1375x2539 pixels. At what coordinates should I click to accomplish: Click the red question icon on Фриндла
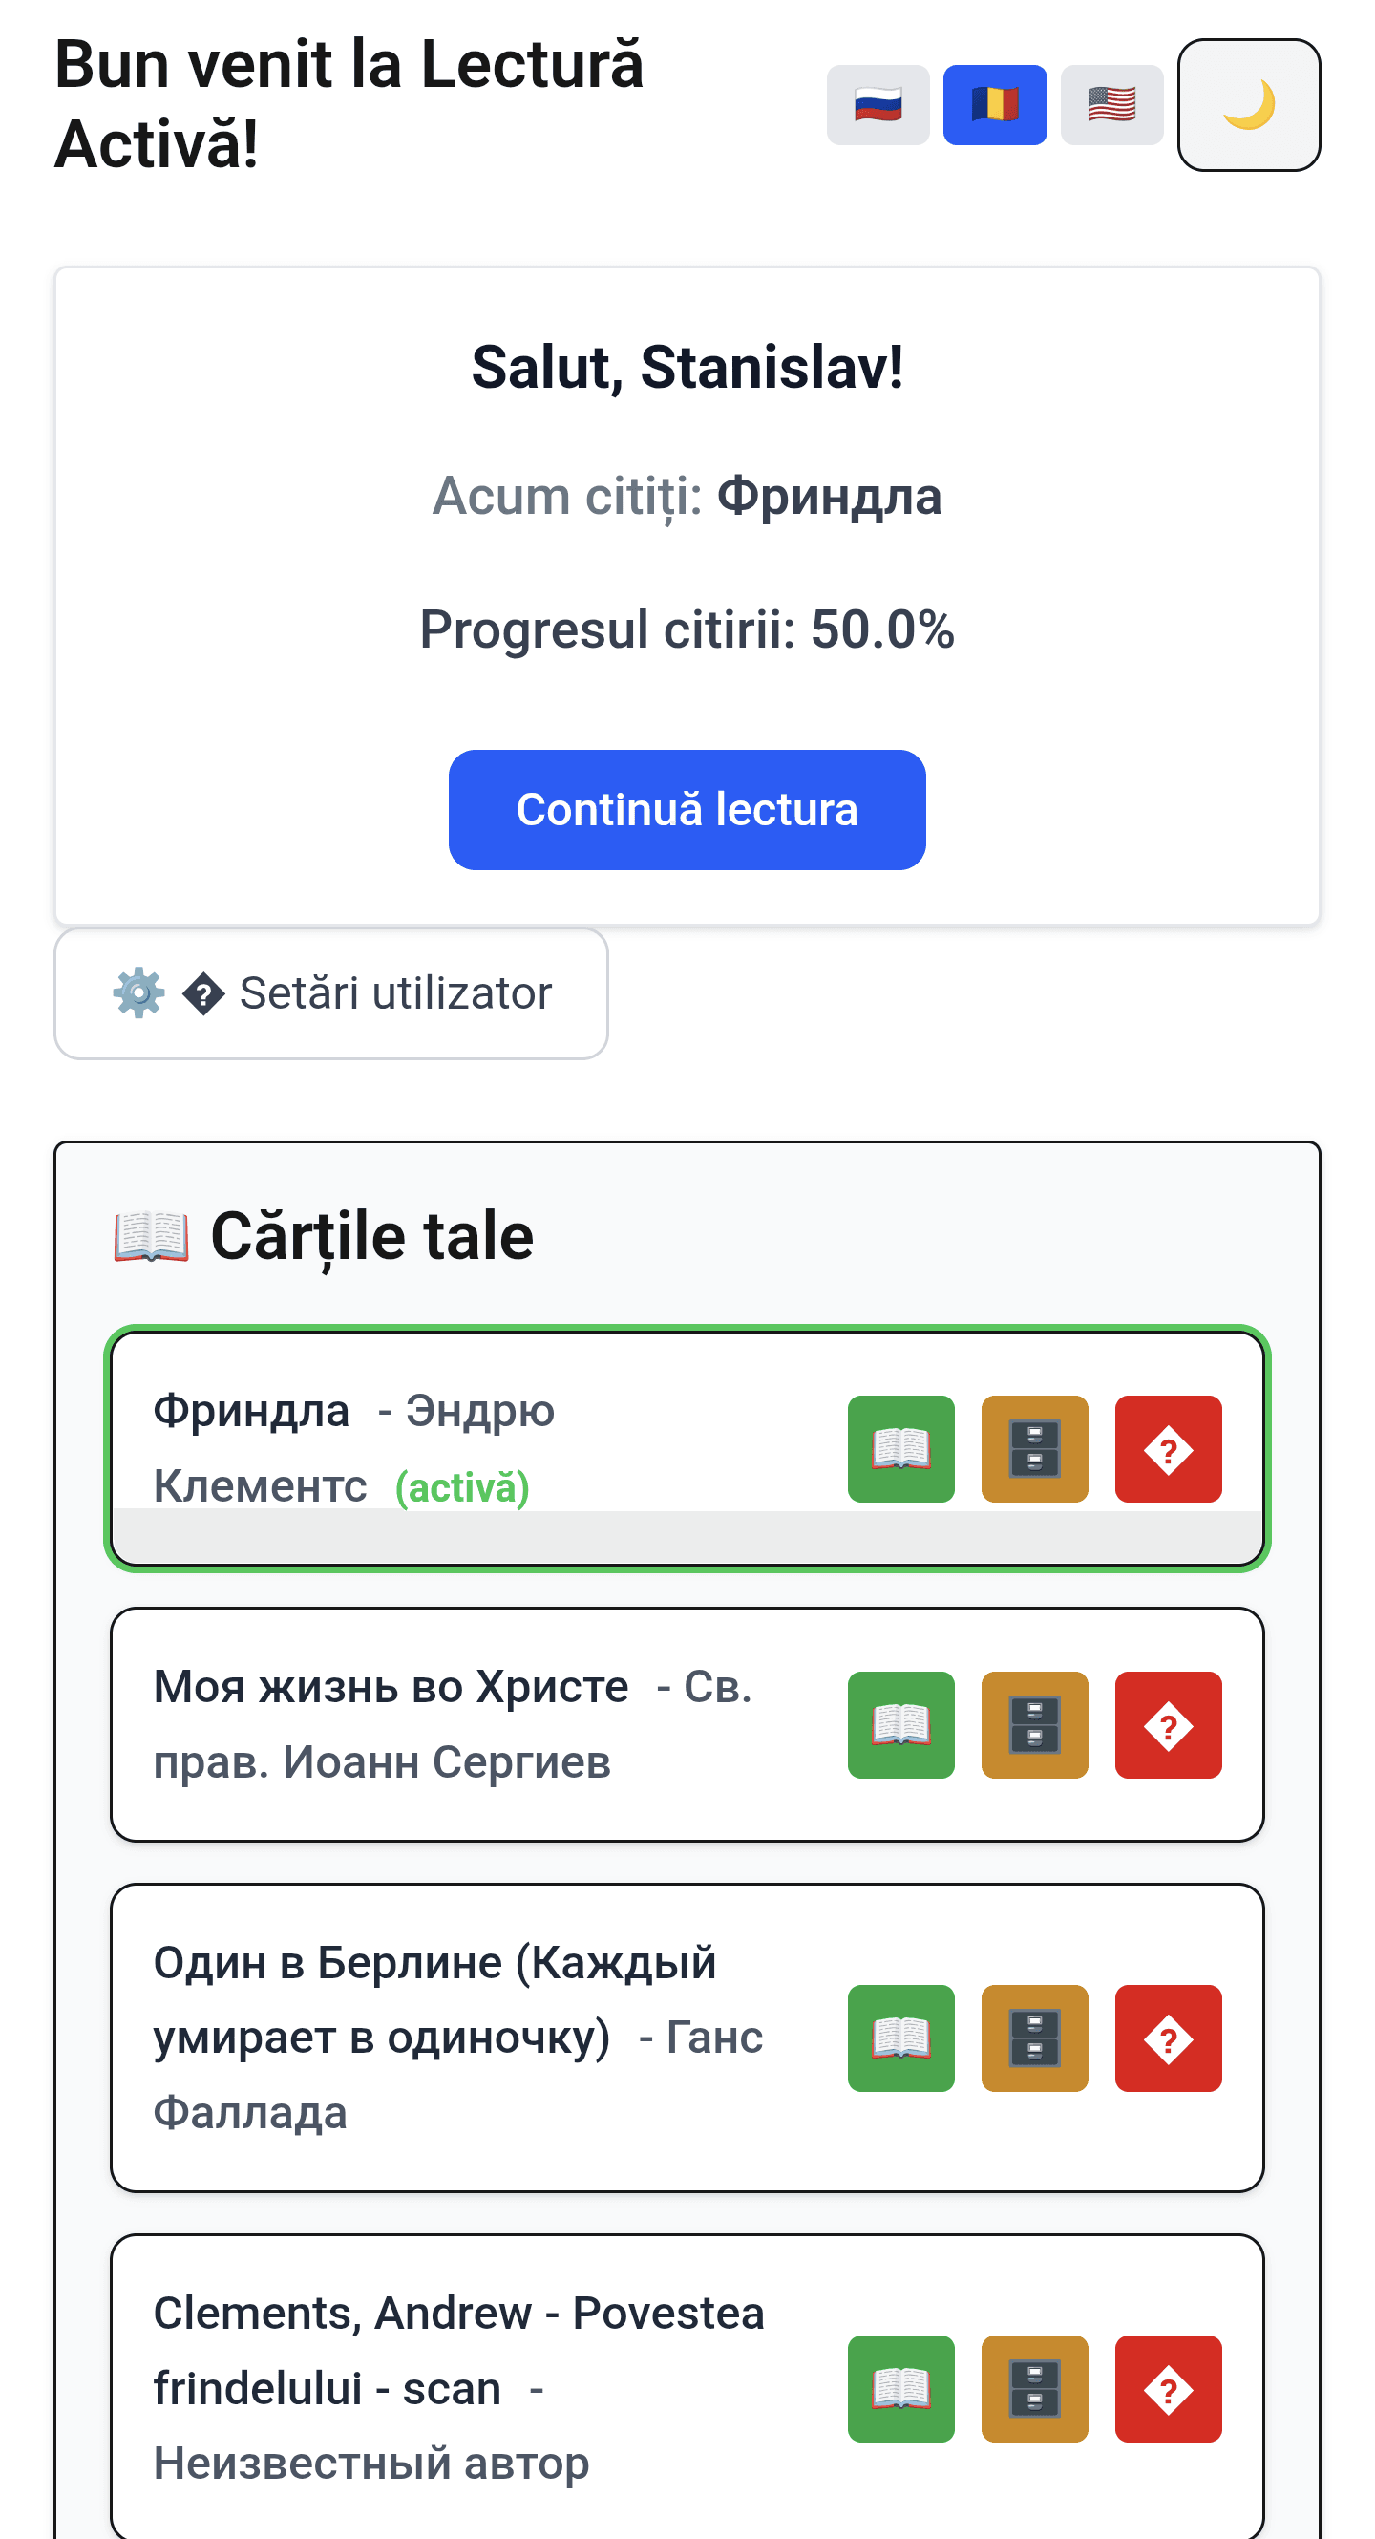pyautogui.click(x=1168, y=1449)
